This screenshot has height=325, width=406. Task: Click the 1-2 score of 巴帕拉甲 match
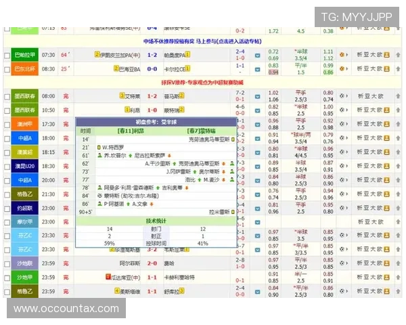152,55
